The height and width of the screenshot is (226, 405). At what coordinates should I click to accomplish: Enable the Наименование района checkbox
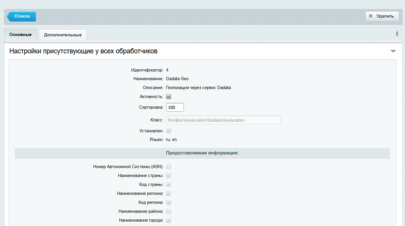coord(168,211)
